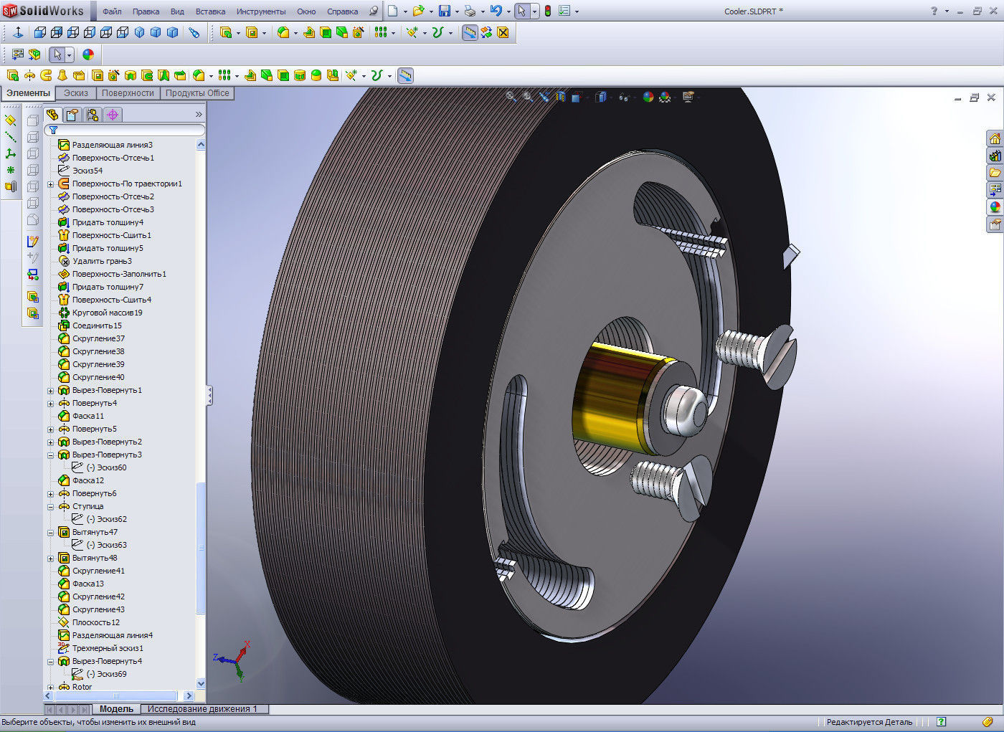Open the Окно menu
Viewport: 1004px width, 732px height.
[x=306, y=11]
